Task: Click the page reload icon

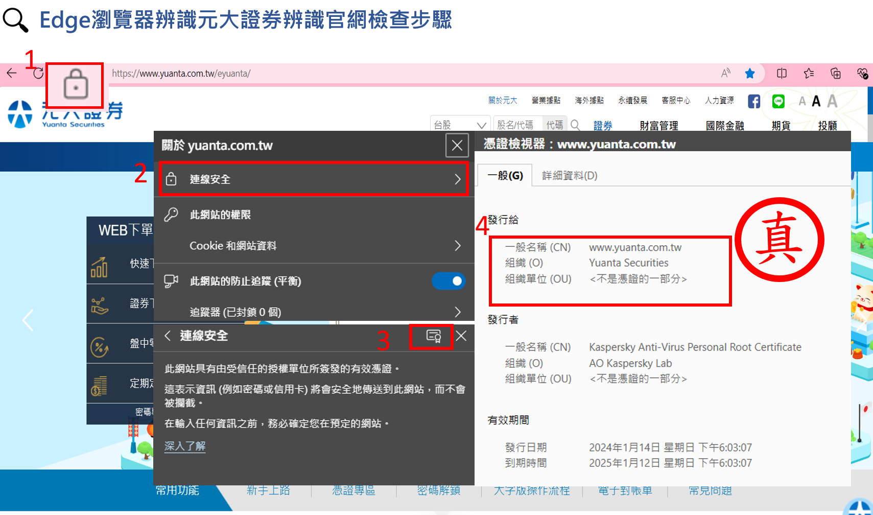Action: point(38,73)
